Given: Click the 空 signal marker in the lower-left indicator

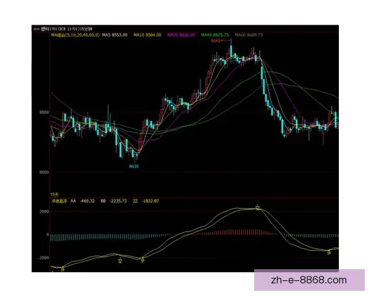Looking at the screenshot, I should (120, 260).
